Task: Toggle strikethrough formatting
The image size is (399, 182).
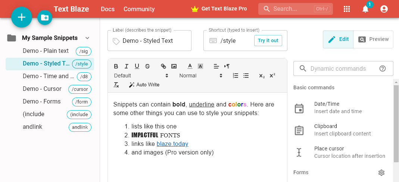Action: [147, 66]
